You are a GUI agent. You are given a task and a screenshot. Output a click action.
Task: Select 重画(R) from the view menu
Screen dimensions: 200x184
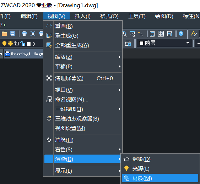[x=83, y=26]
